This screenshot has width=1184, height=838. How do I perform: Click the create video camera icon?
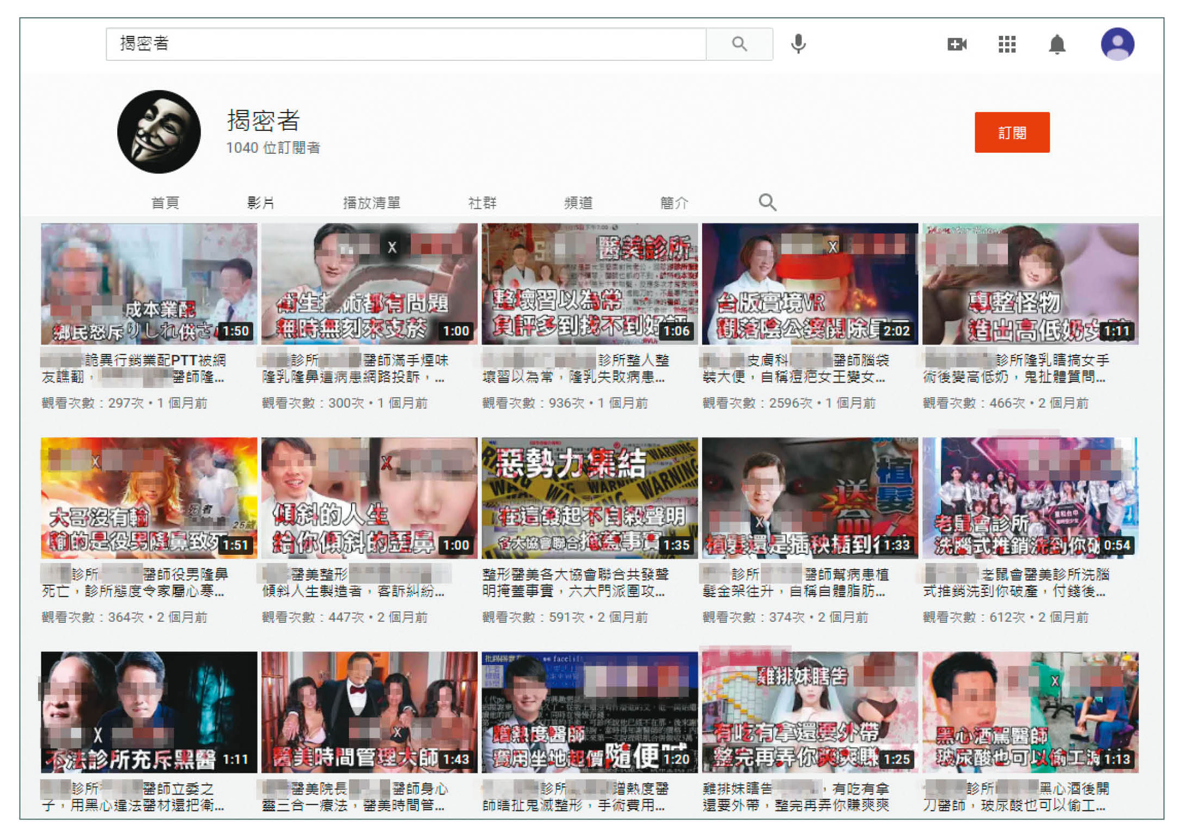tap(957, 45)
